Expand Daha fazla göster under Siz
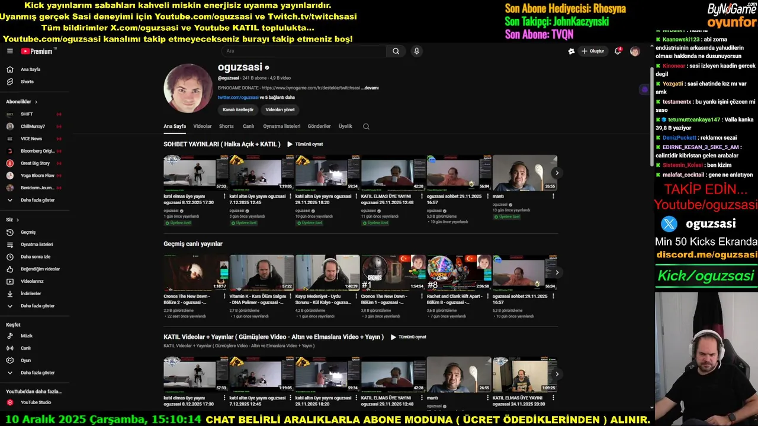Viewport: 758px width, 426px height. click(x=37, y=306)
